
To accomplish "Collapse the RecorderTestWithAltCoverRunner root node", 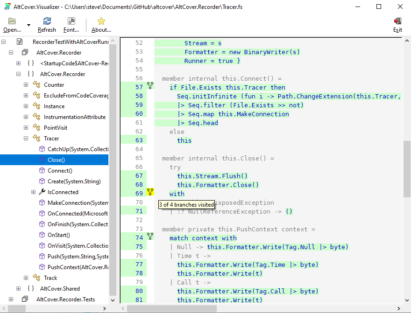I will tap(3, 42).
